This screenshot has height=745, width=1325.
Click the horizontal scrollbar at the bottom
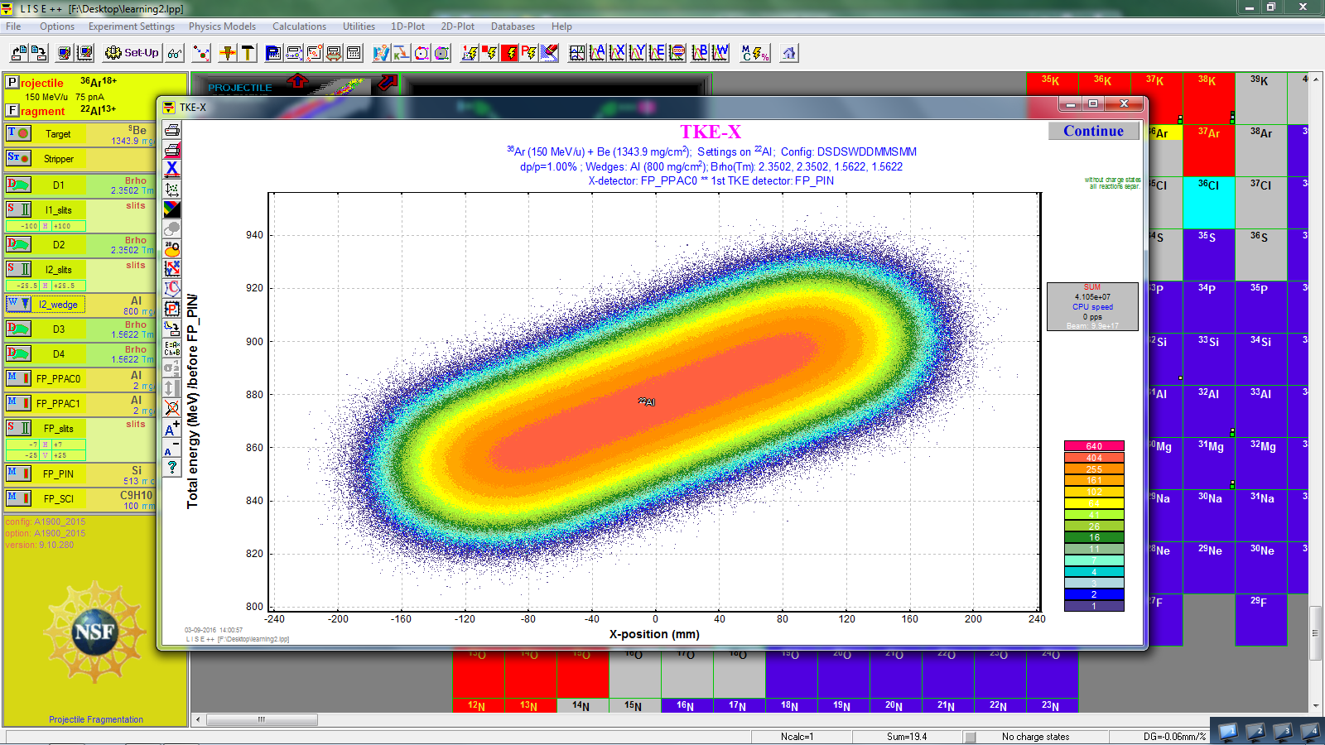(x=262, y=720)
